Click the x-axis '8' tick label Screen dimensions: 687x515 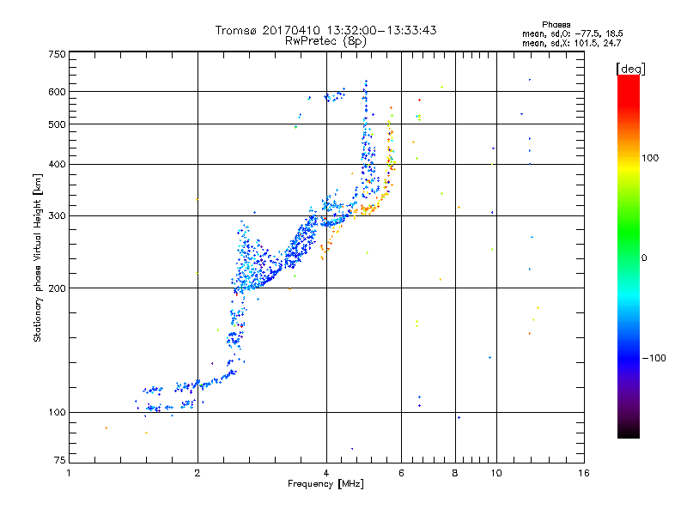click(455, 473)
